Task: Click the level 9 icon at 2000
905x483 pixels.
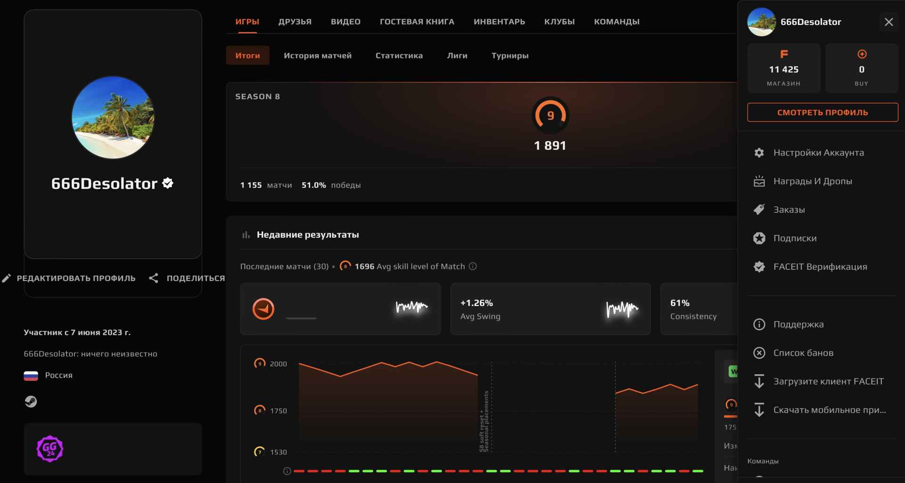Action: point(260,363)
